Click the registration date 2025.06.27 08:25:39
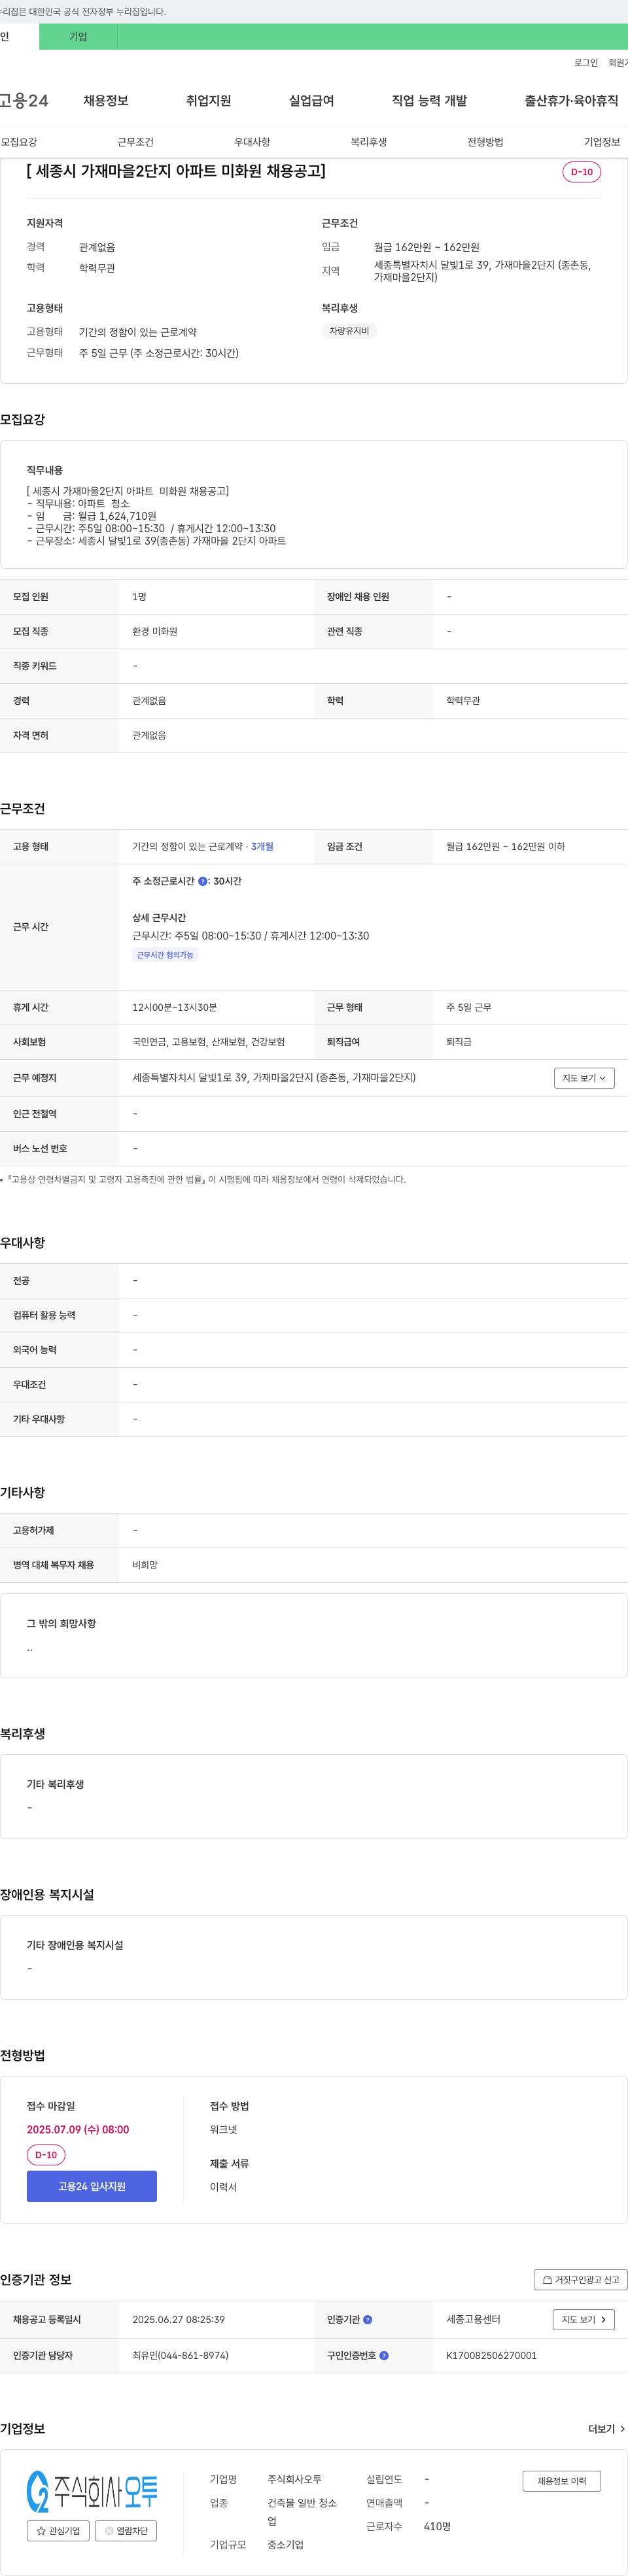 [178, 2320]
